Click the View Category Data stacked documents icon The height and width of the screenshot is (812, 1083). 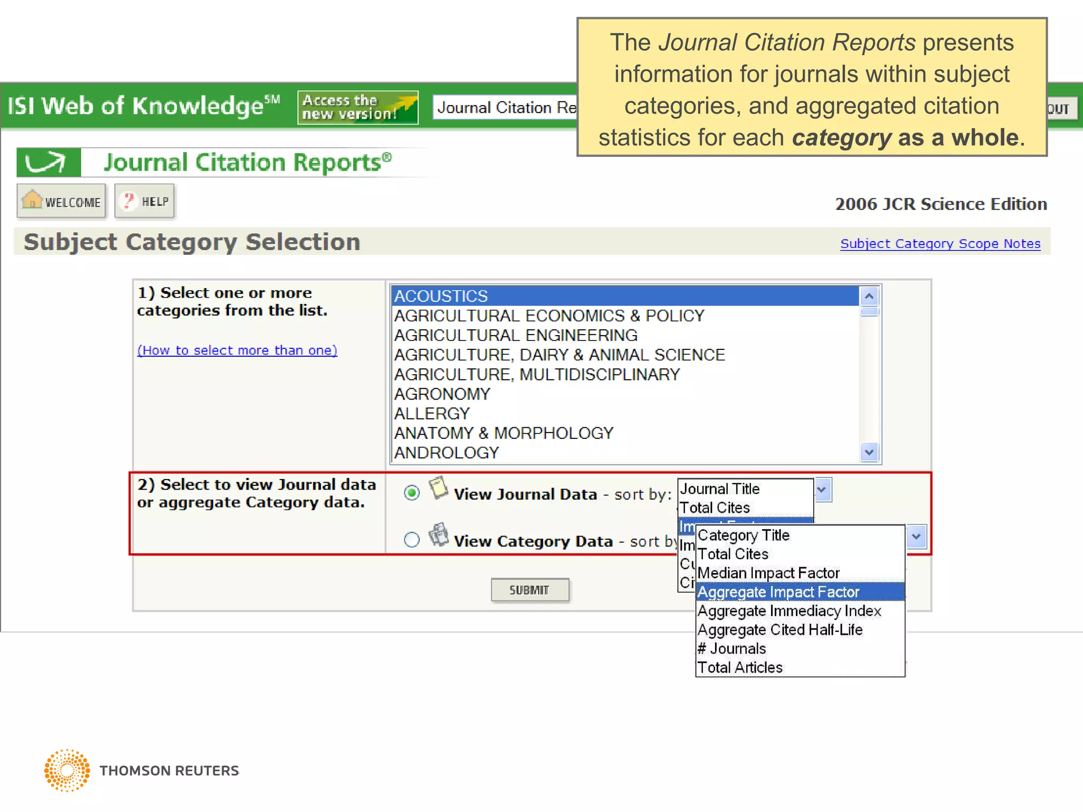tap(438, 534)
